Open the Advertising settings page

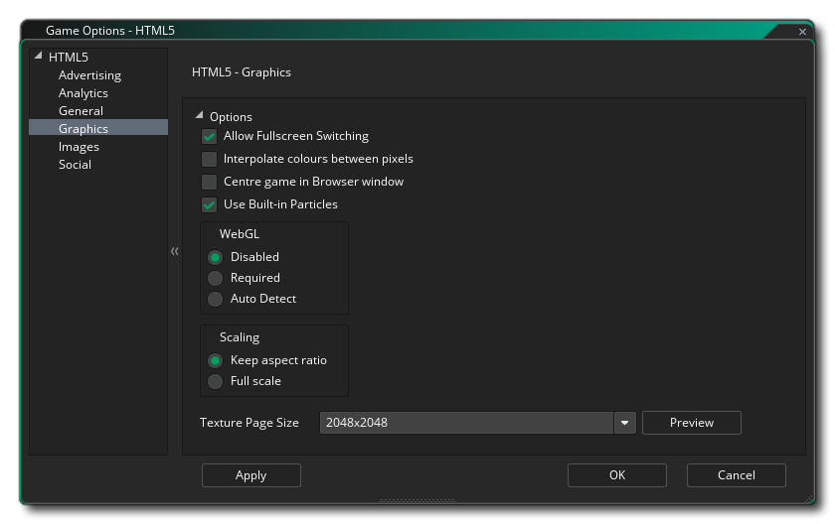90,75
